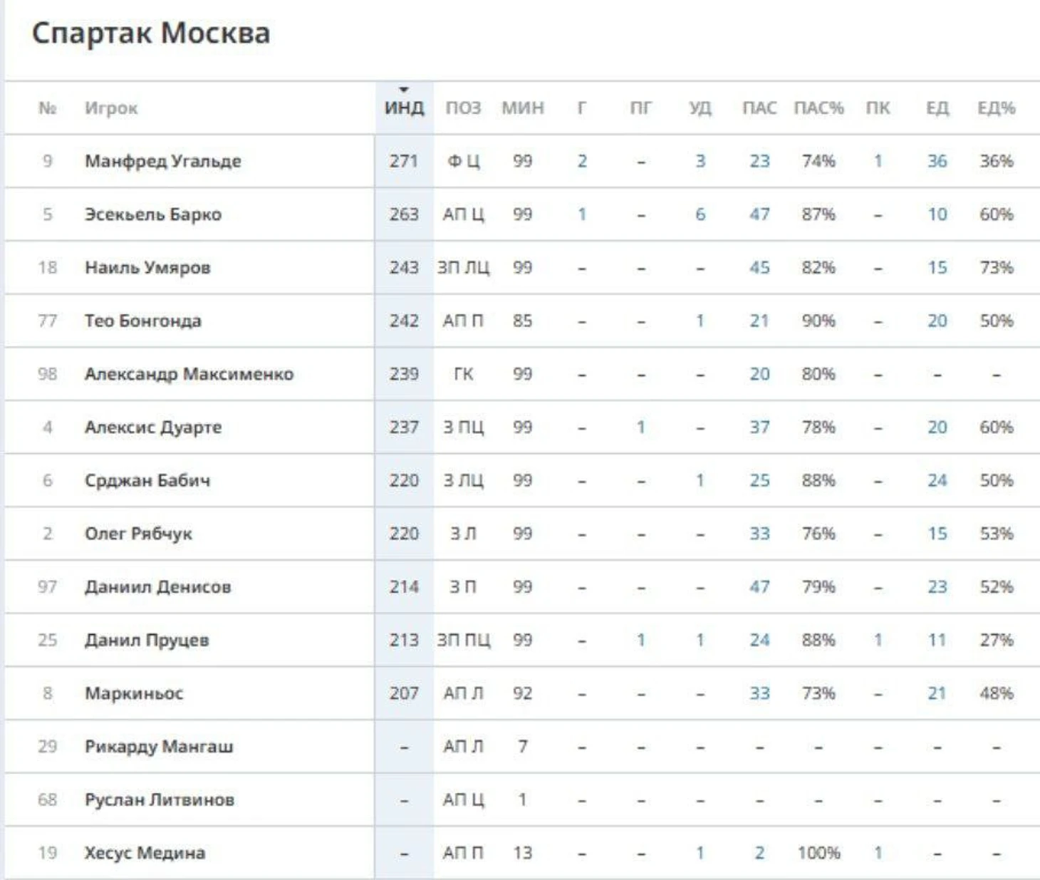1040x880 pixels.
Task: Click the ЕД% column header
Action: coord(996,108)
